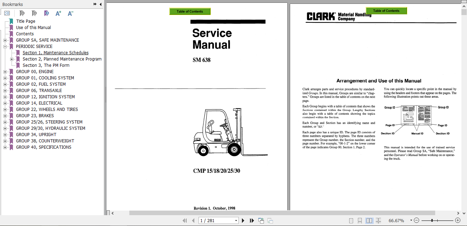Click the go to current bookmark icon
Image resolution: width=467 pixels, height=226 pixels.
point(46,13)
